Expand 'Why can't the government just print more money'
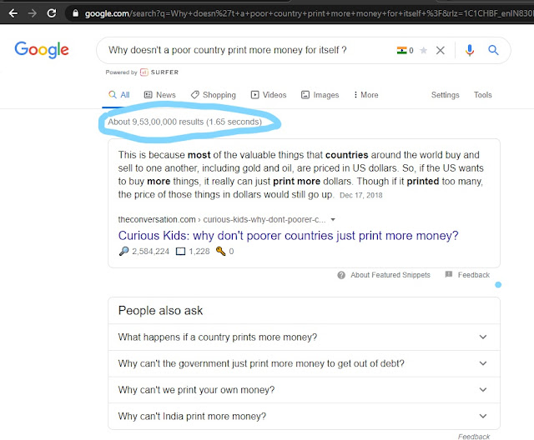 pyautogui.click(x=304, y=363)
